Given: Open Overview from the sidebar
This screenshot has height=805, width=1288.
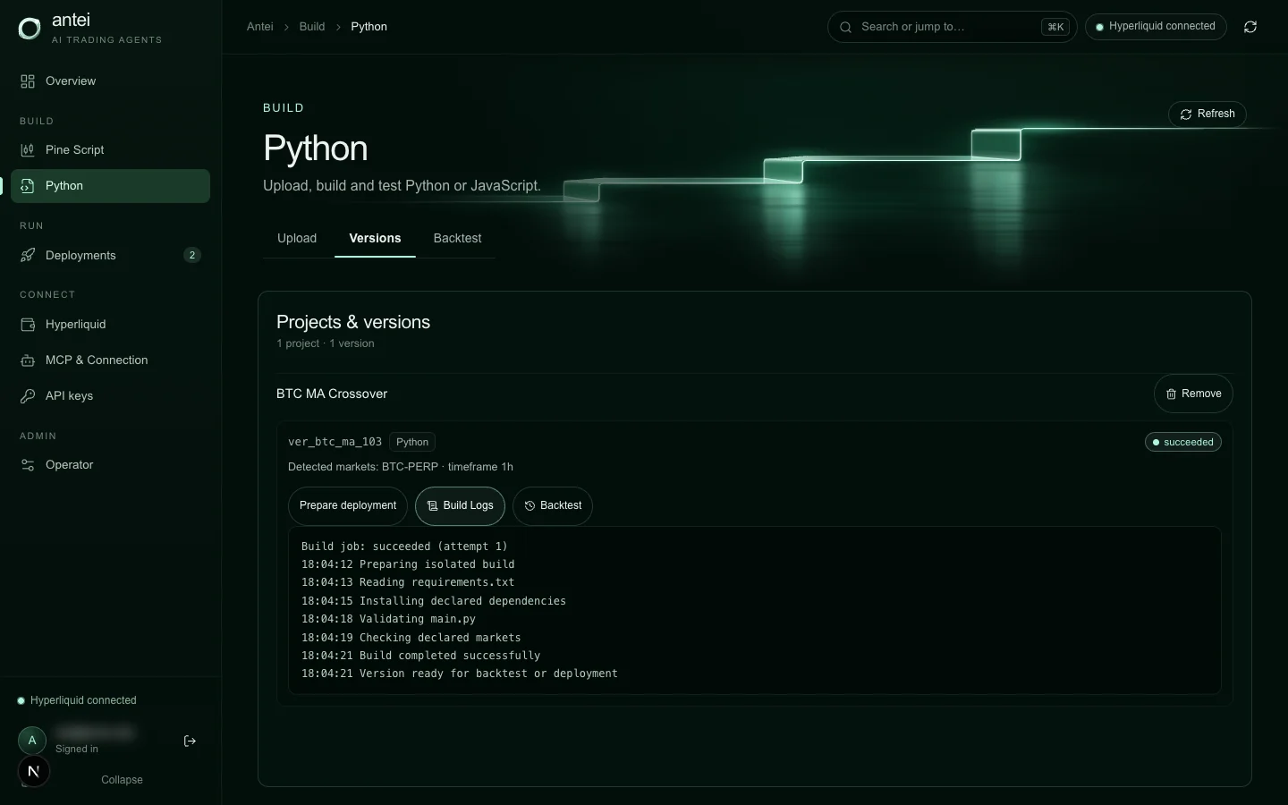Looking at the screenshot, I should [110, 81].
